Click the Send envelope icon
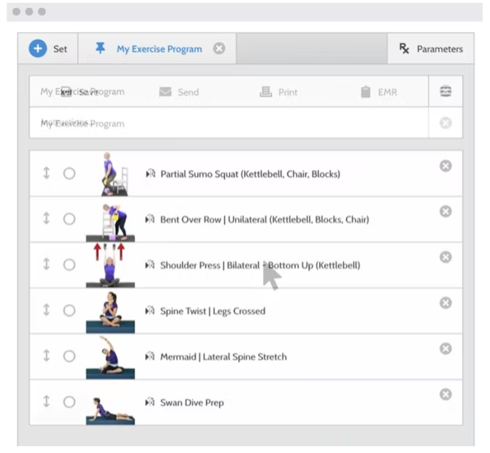 165,92
